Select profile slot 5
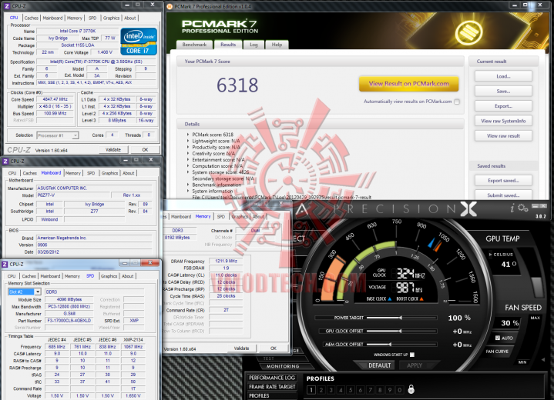 click(x=351, y=390)
